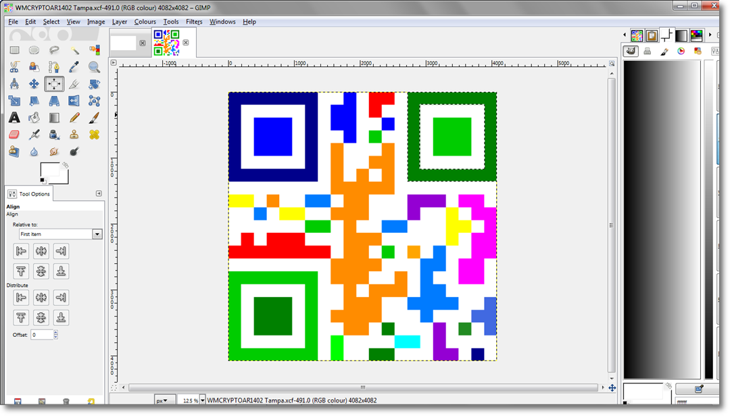This screenshot has width=730, height=416.
Task: Switch colour selector to the Wheel mode
Action: click(x=681, y=51)
